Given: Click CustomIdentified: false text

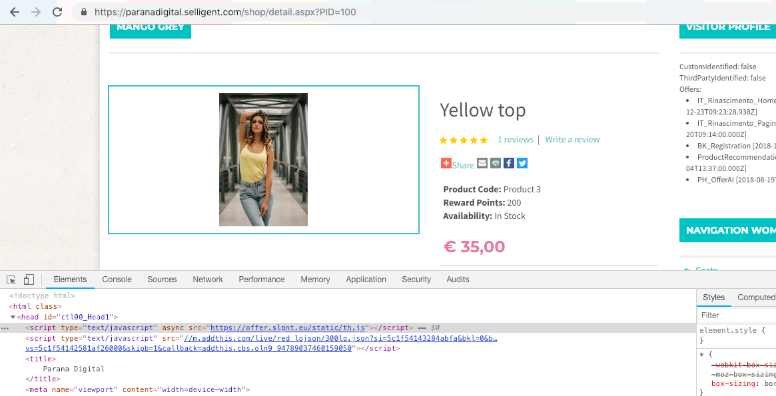Looking at the screenshot, I should (x=717, y=67).
